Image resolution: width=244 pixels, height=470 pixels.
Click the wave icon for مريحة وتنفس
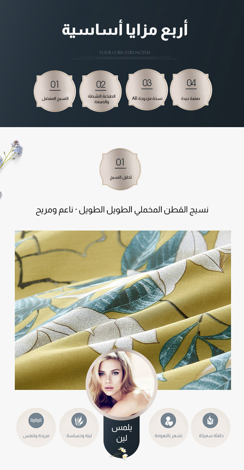coord(36,421)
